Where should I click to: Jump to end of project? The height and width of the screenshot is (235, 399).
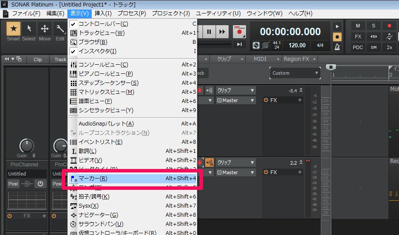tap(239, 44)
